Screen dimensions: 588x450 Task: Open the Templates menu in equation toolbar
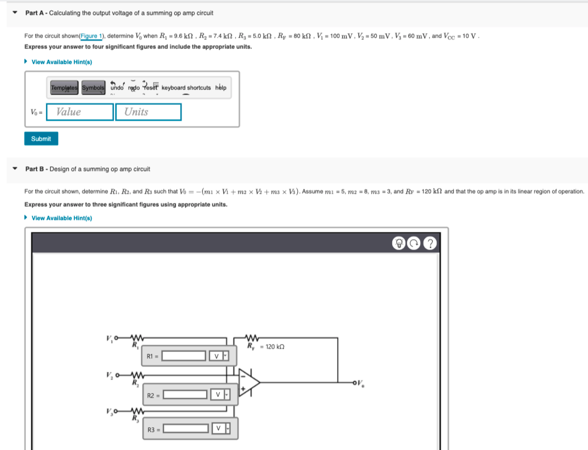[x=64, y=88]
